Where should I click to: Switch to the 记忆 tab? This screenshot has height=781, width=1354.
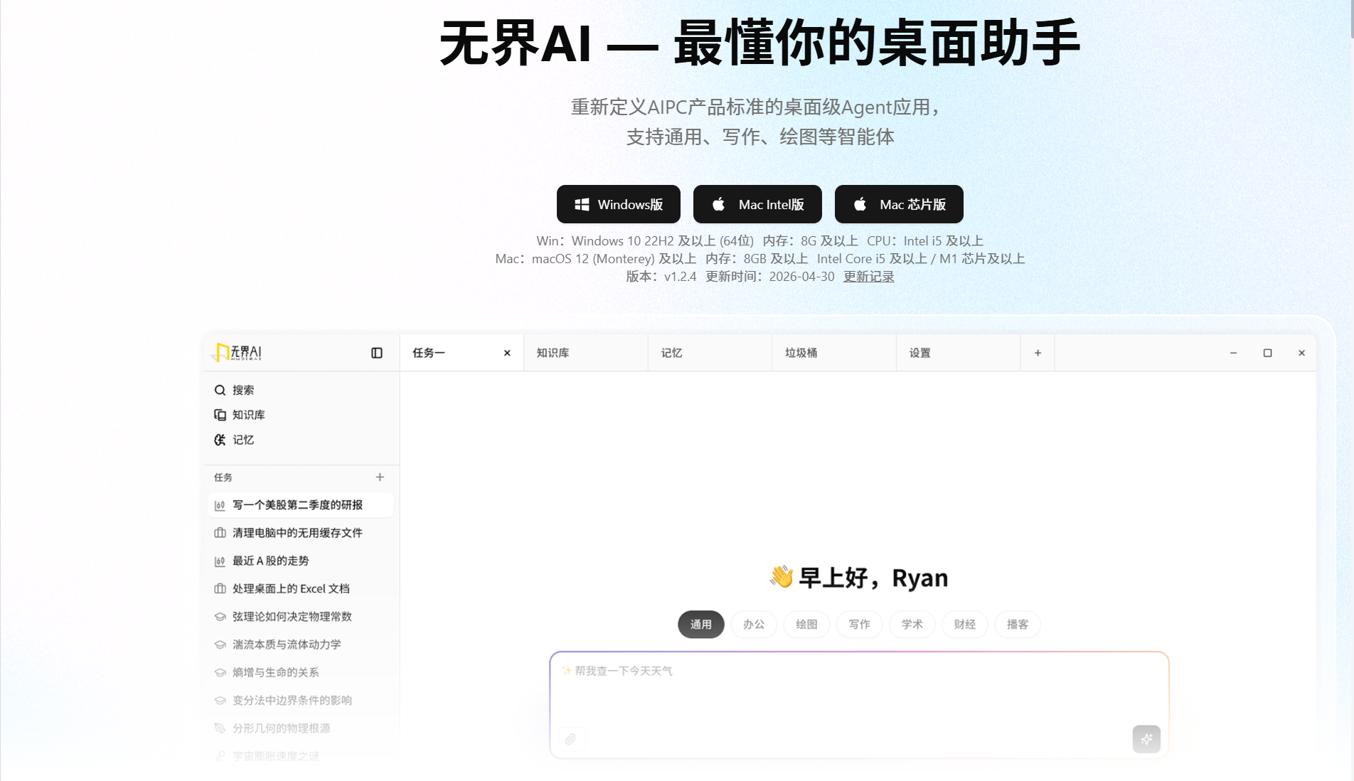click(x=710, y=353)
